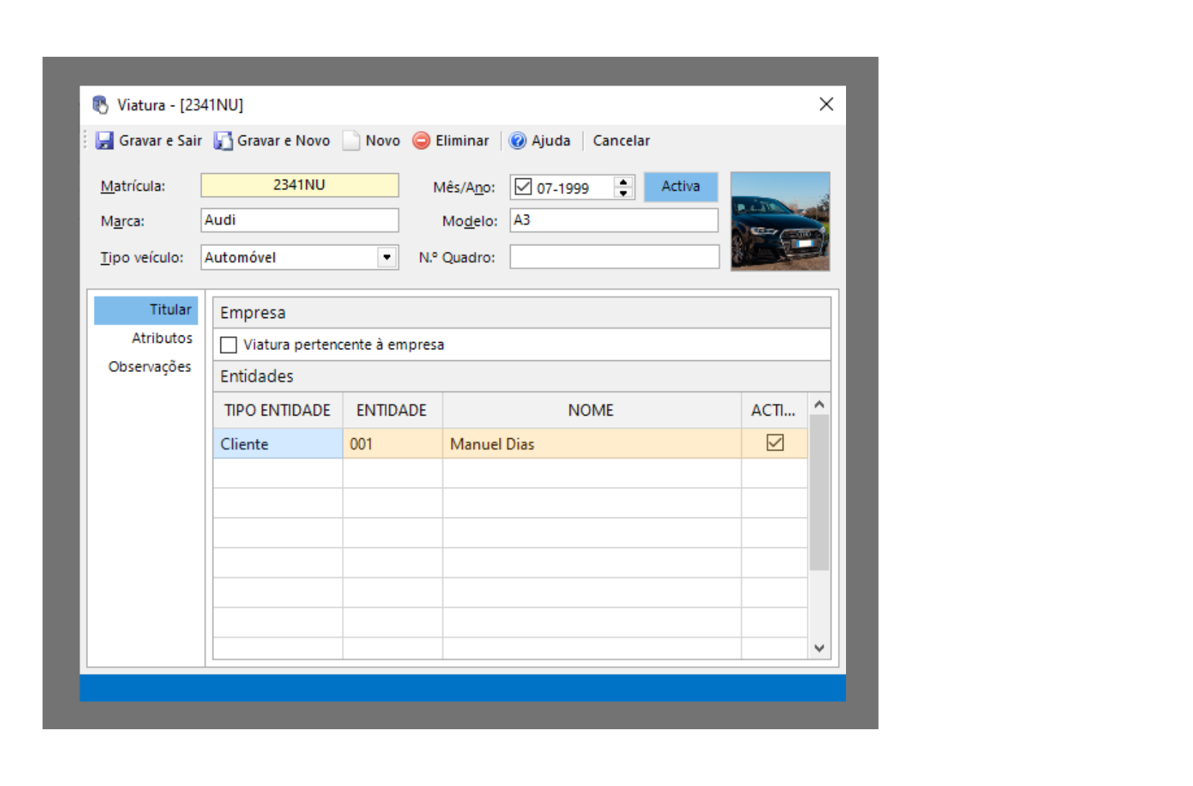Decrease Mês/Ano with the down arrow
This screenshot has width=1193, height=786.
[623, 193]
